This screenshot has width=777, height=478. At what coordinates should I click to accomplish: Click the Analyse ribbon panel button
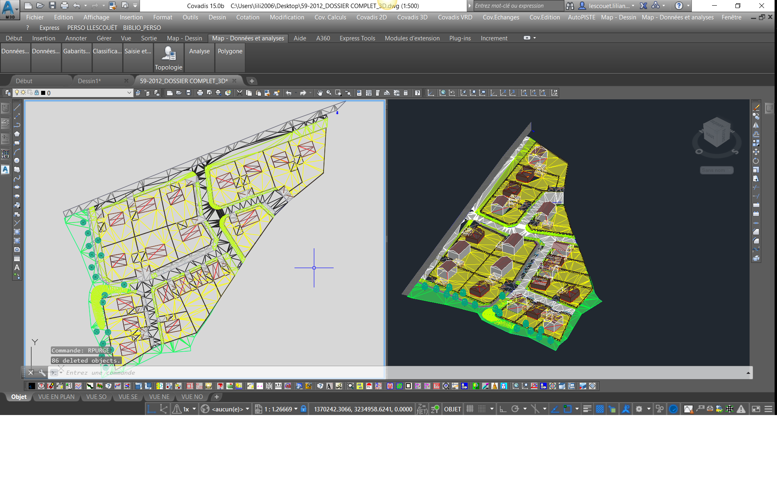(x=199, y=51)
